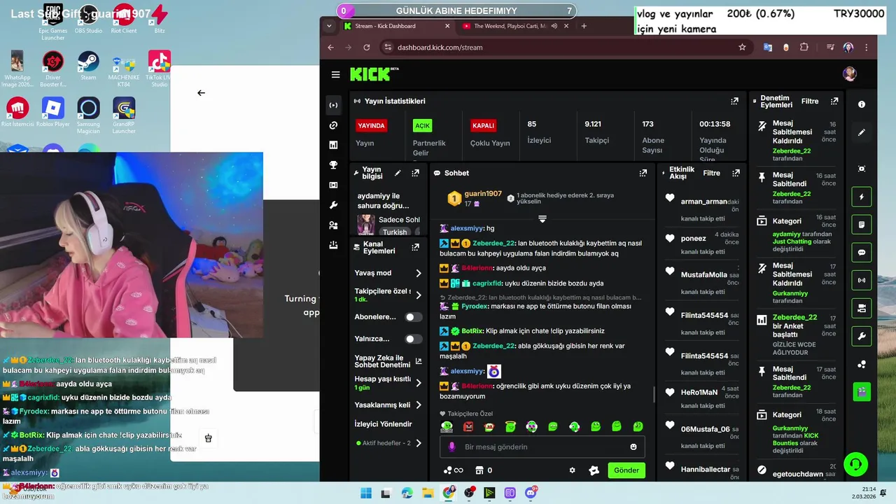This screenshot has height=504, width=896.
Task: Pop out the Denetim Eylemleri panel
Action: tap(834, 101)
